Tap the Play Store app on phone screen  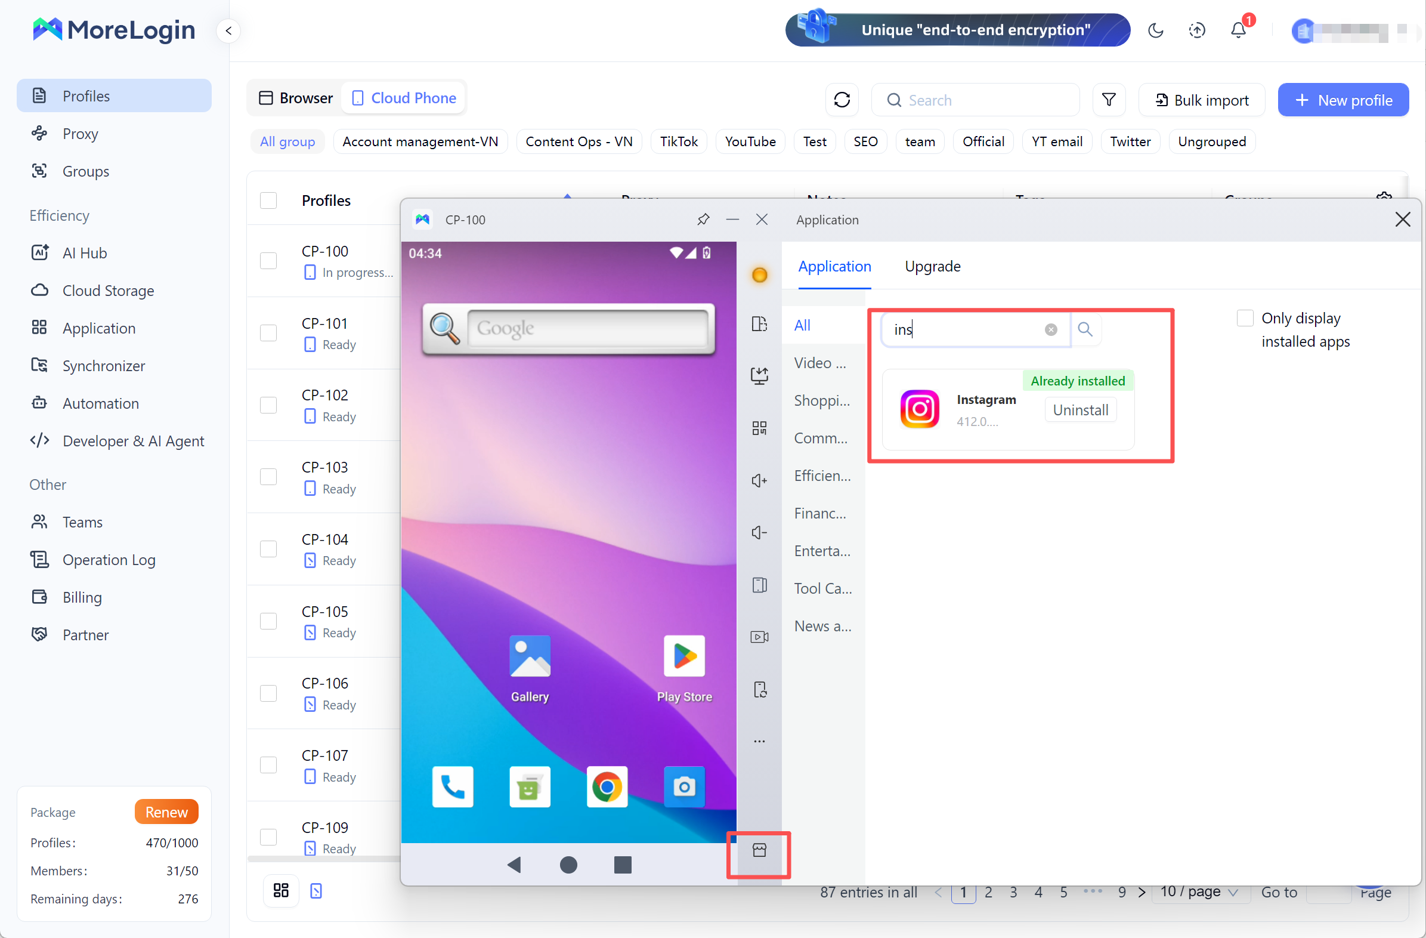684,668
